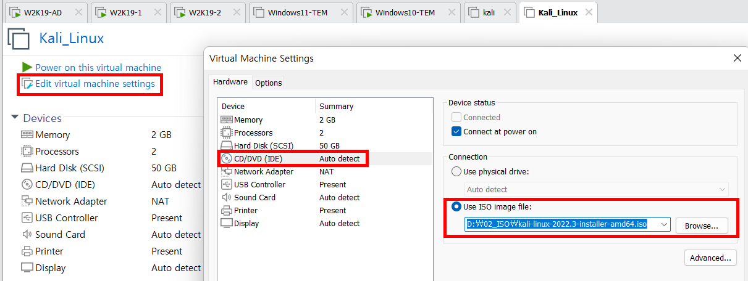Open the Auto detect physical drive dropdown
This screenshot has height=281, width=748.
597,189
